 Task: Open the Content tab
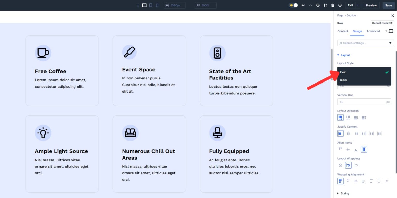point(342,31)
